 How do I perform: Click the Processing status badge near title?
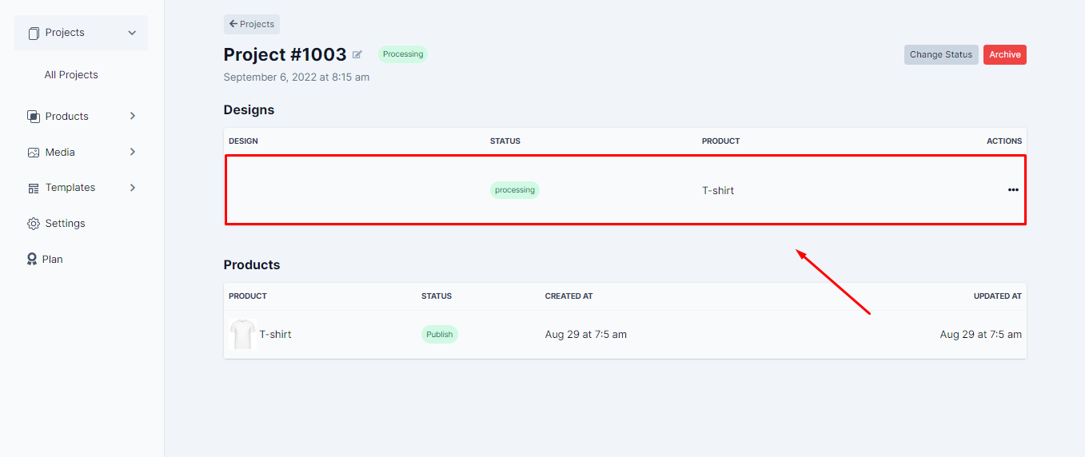click(403, 54)
